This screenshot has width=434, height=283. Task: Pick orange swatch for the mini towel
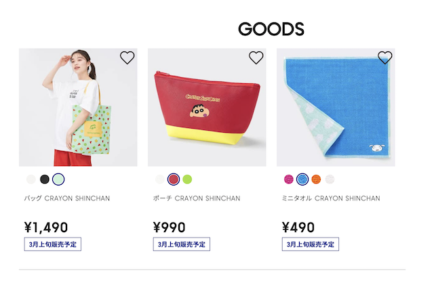[x=316, y=179]
